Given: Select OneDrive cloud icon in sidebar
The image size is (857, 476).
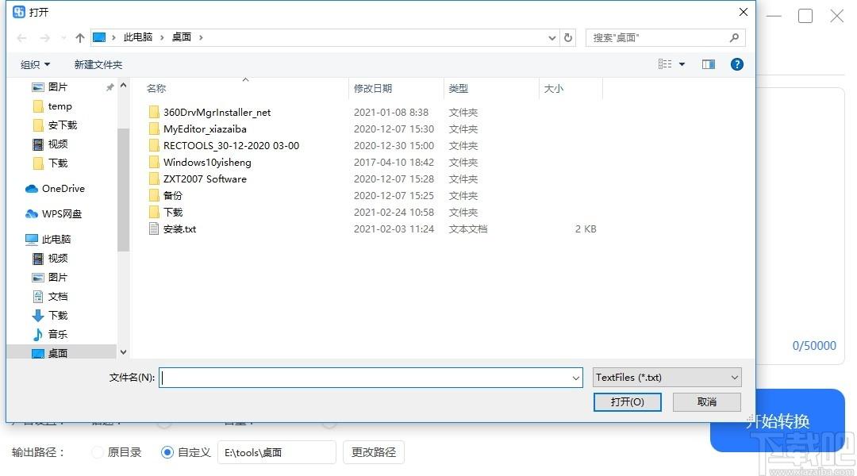Looking at the screenshot, I should pyautogui.click(x=32, y=189).
